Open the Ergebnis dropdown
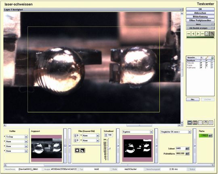The width and height of the screenshot is (218, 174). point(137,132)
